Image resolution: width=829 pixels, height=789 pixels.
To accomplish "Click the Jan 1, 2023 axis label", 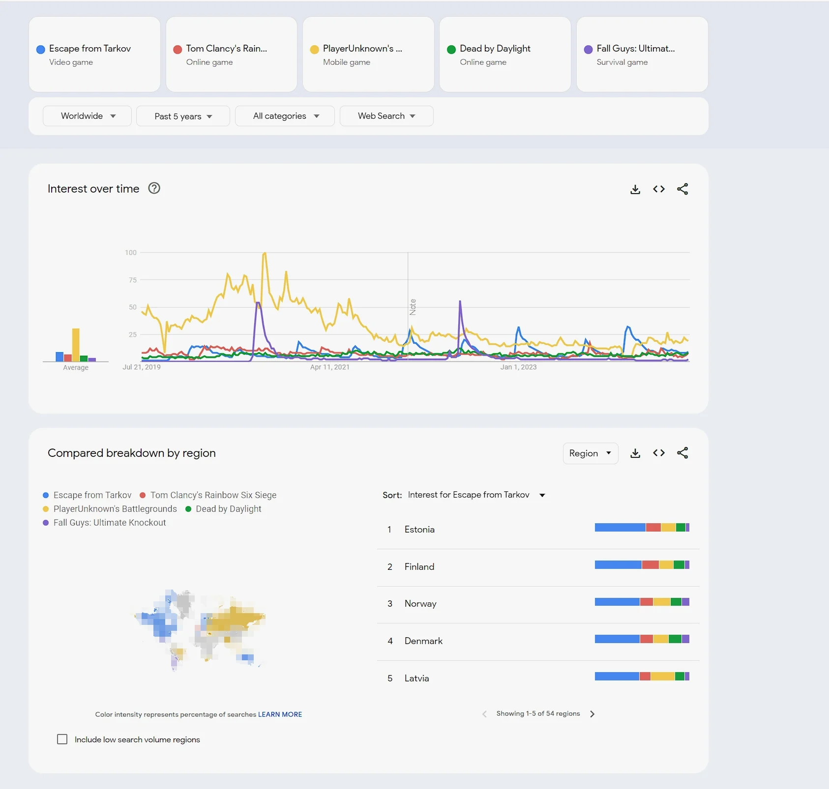I will pos(518,367).
